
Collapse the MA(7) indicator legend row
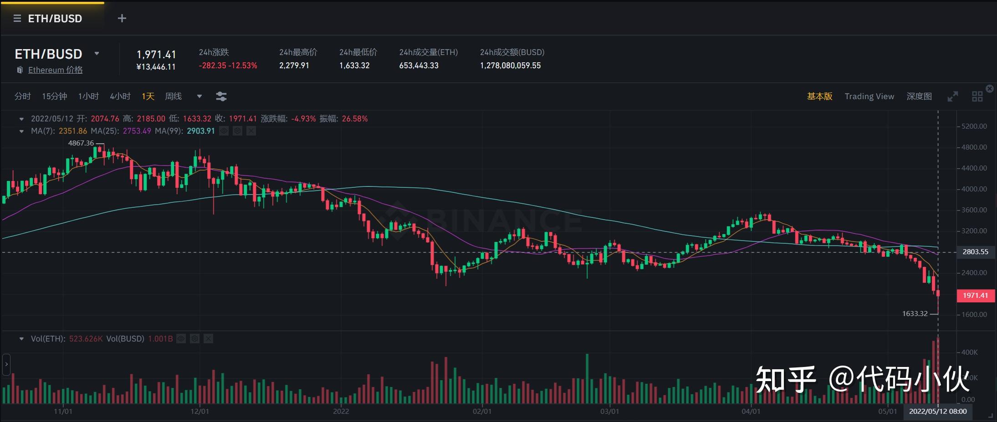(x=21, y=131)
